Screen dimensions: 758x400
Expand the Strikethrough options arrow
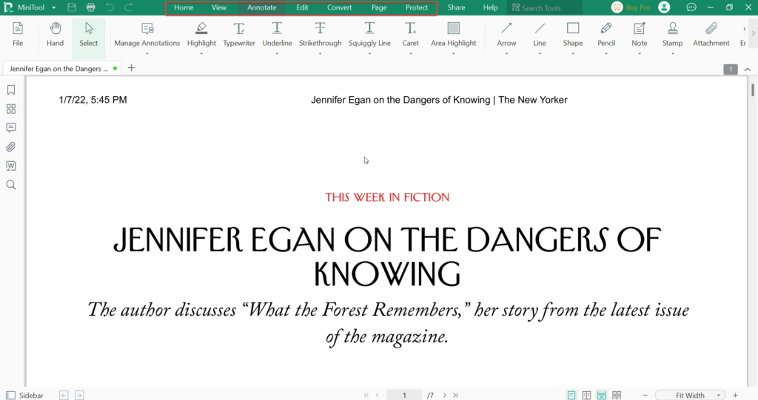(320, 53)
